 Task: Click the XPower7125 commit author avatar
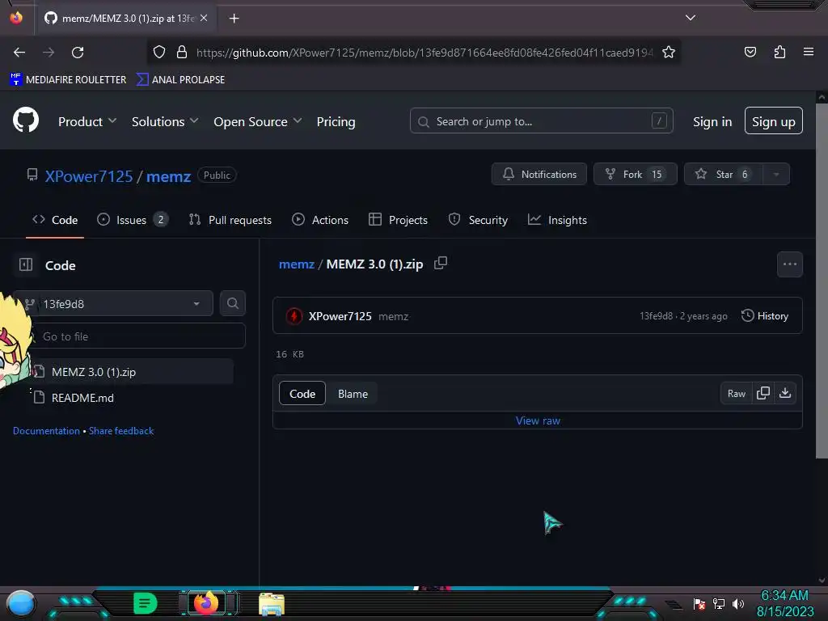(x=294, y=316)
